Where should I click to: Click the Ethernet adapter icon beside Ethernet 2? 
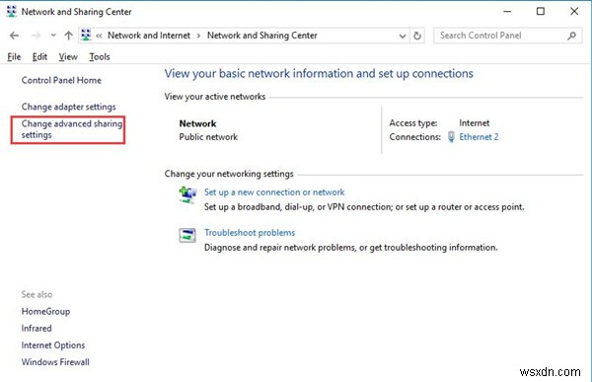[x=451, y=137]
